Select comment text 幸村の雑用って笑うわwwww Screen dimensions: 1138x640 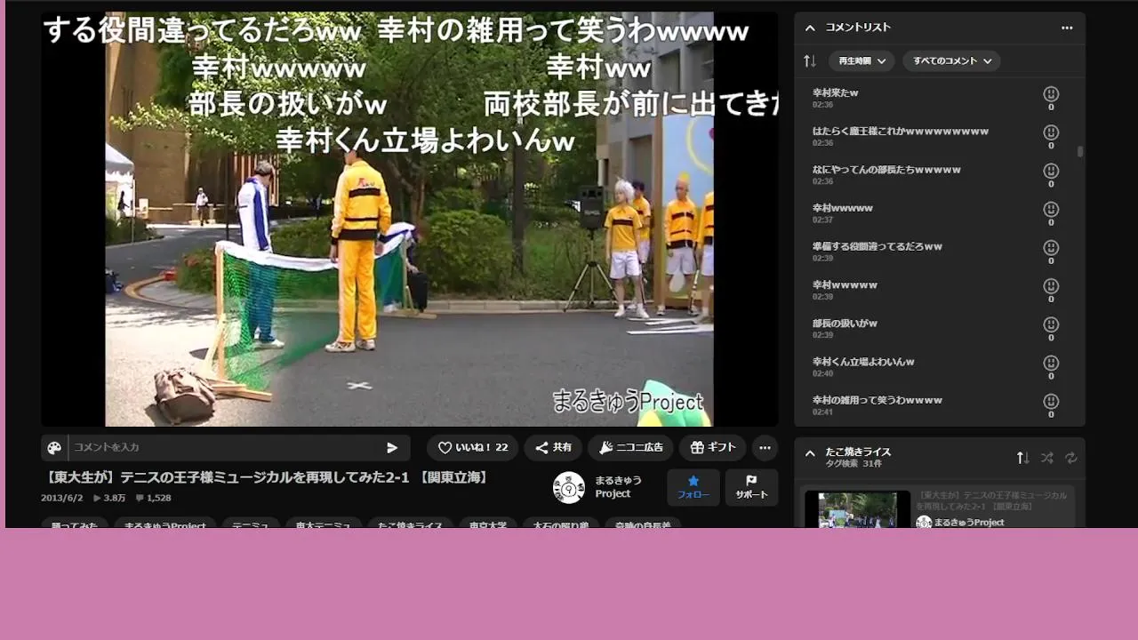pyautogui.click(x=877, y=400)
